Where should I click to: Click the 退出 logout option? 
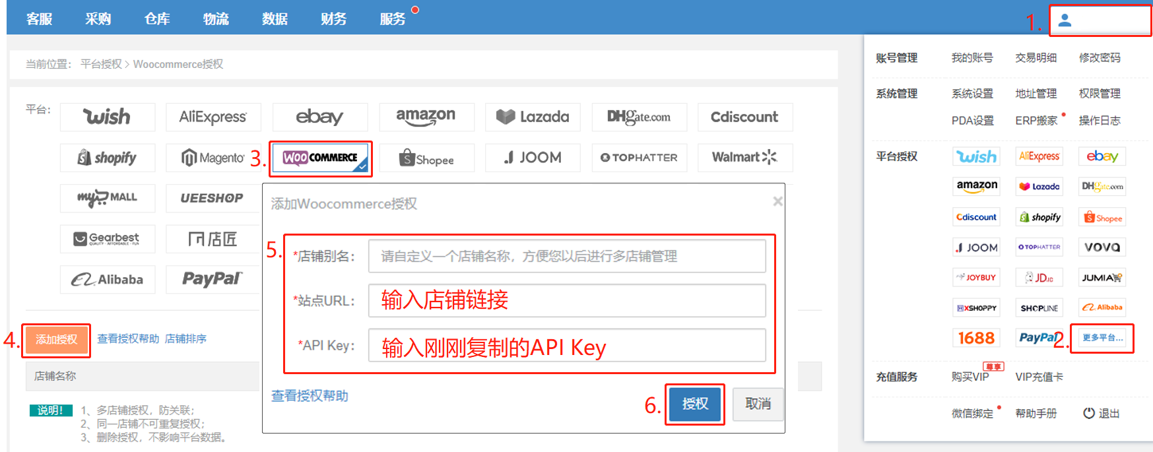click(1102, 413)
